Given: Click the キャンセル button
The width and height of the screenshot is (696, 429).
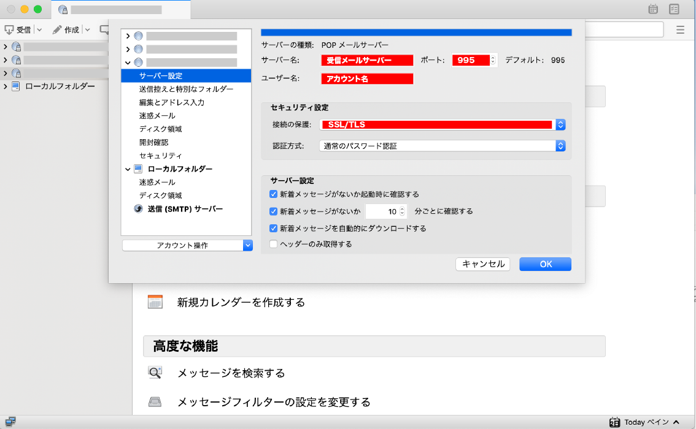Looking at the screenshot, I should 483,264.
